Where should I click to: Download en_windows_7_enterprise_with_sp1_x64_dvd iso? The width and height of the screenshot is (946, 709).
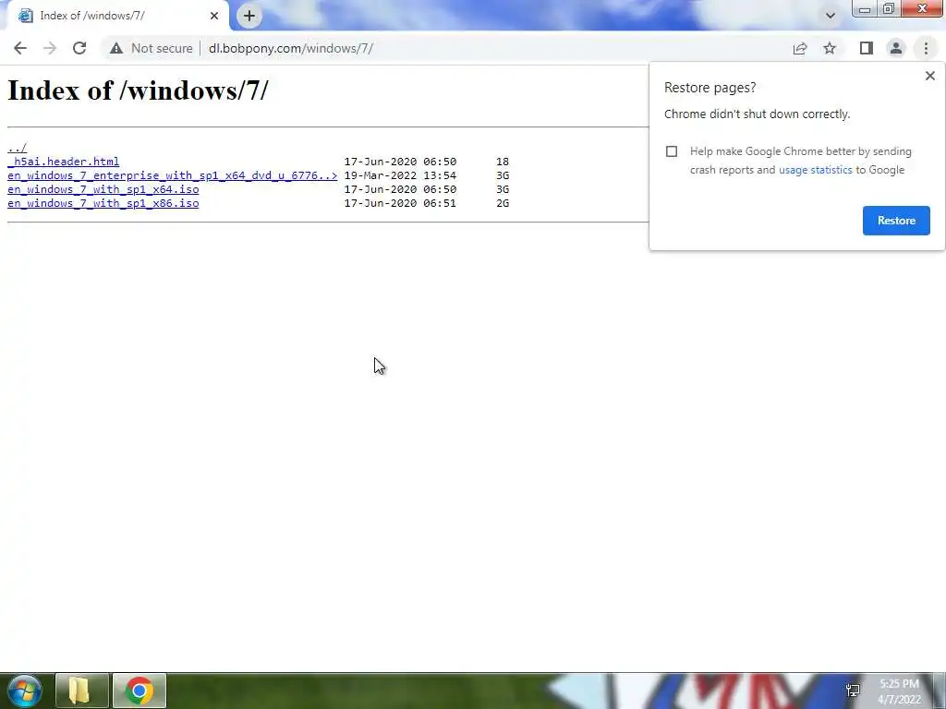coord(172,175)
